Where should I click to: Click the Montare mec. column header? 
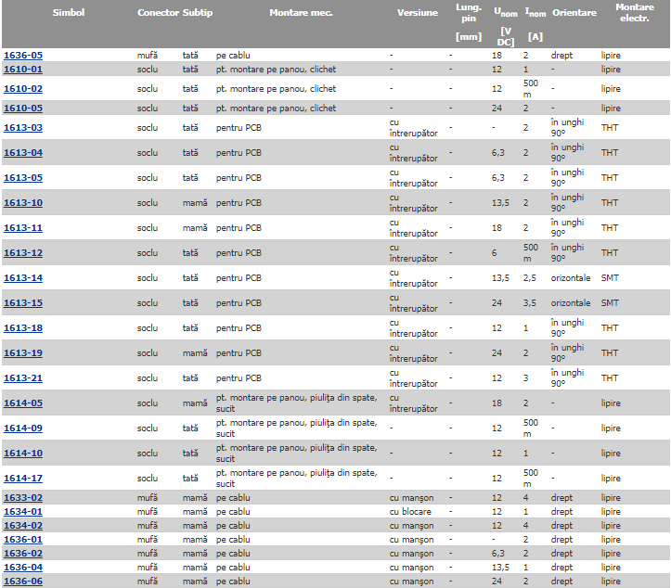[x=301, y=12]
